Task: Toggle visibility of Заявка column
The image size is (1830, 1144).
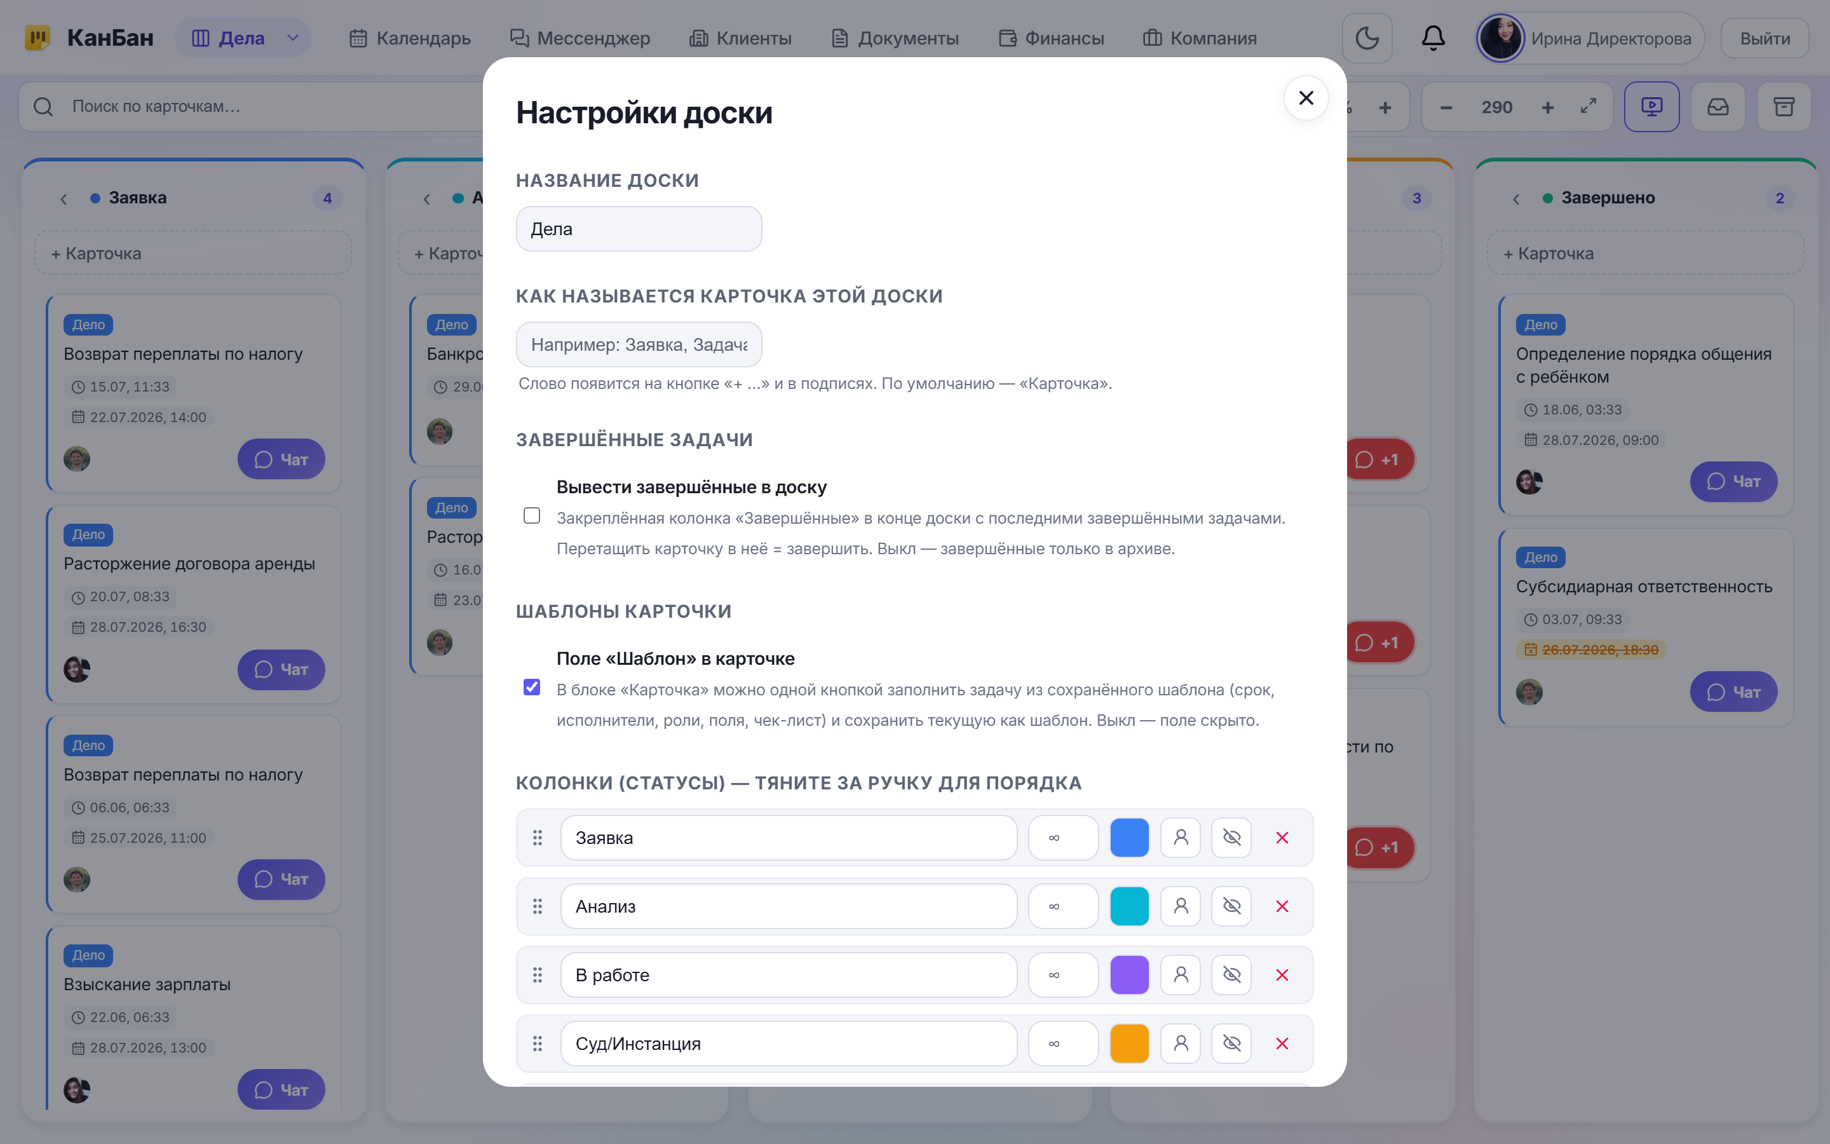Action: [1232, 838]
